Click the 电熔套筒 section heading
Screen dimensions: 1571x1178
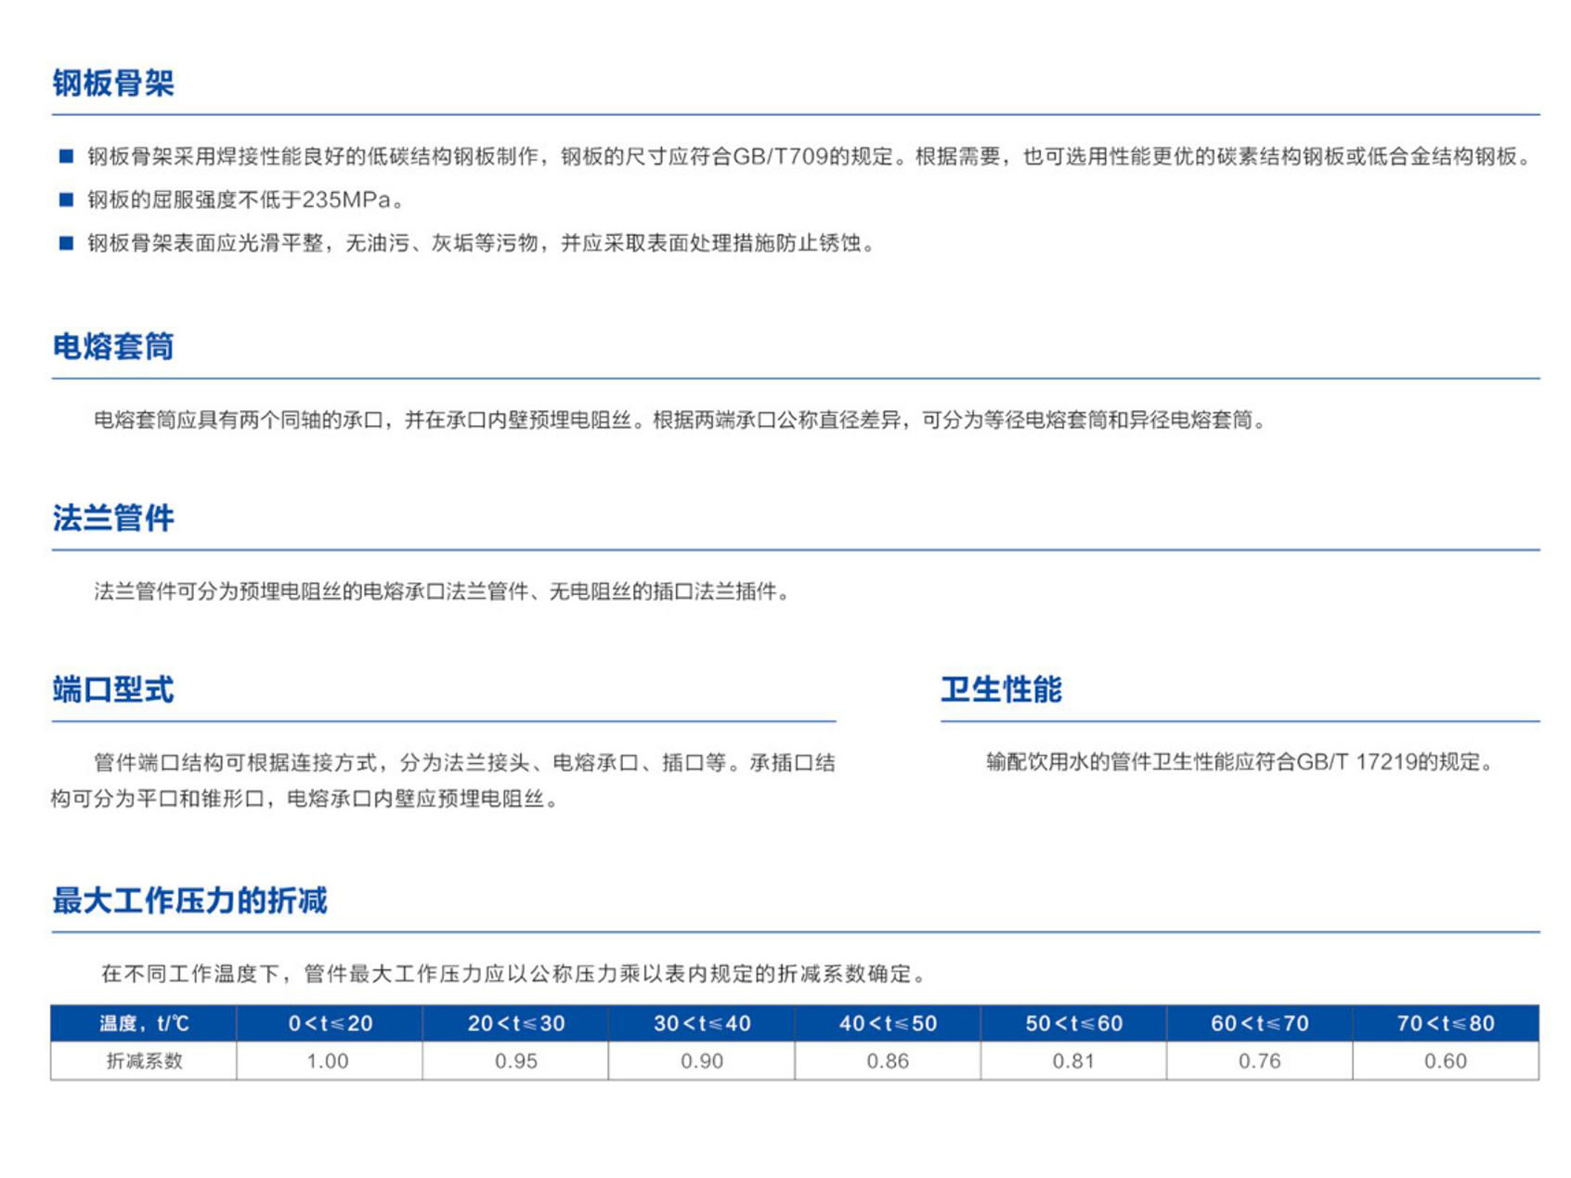pos(113,346)
